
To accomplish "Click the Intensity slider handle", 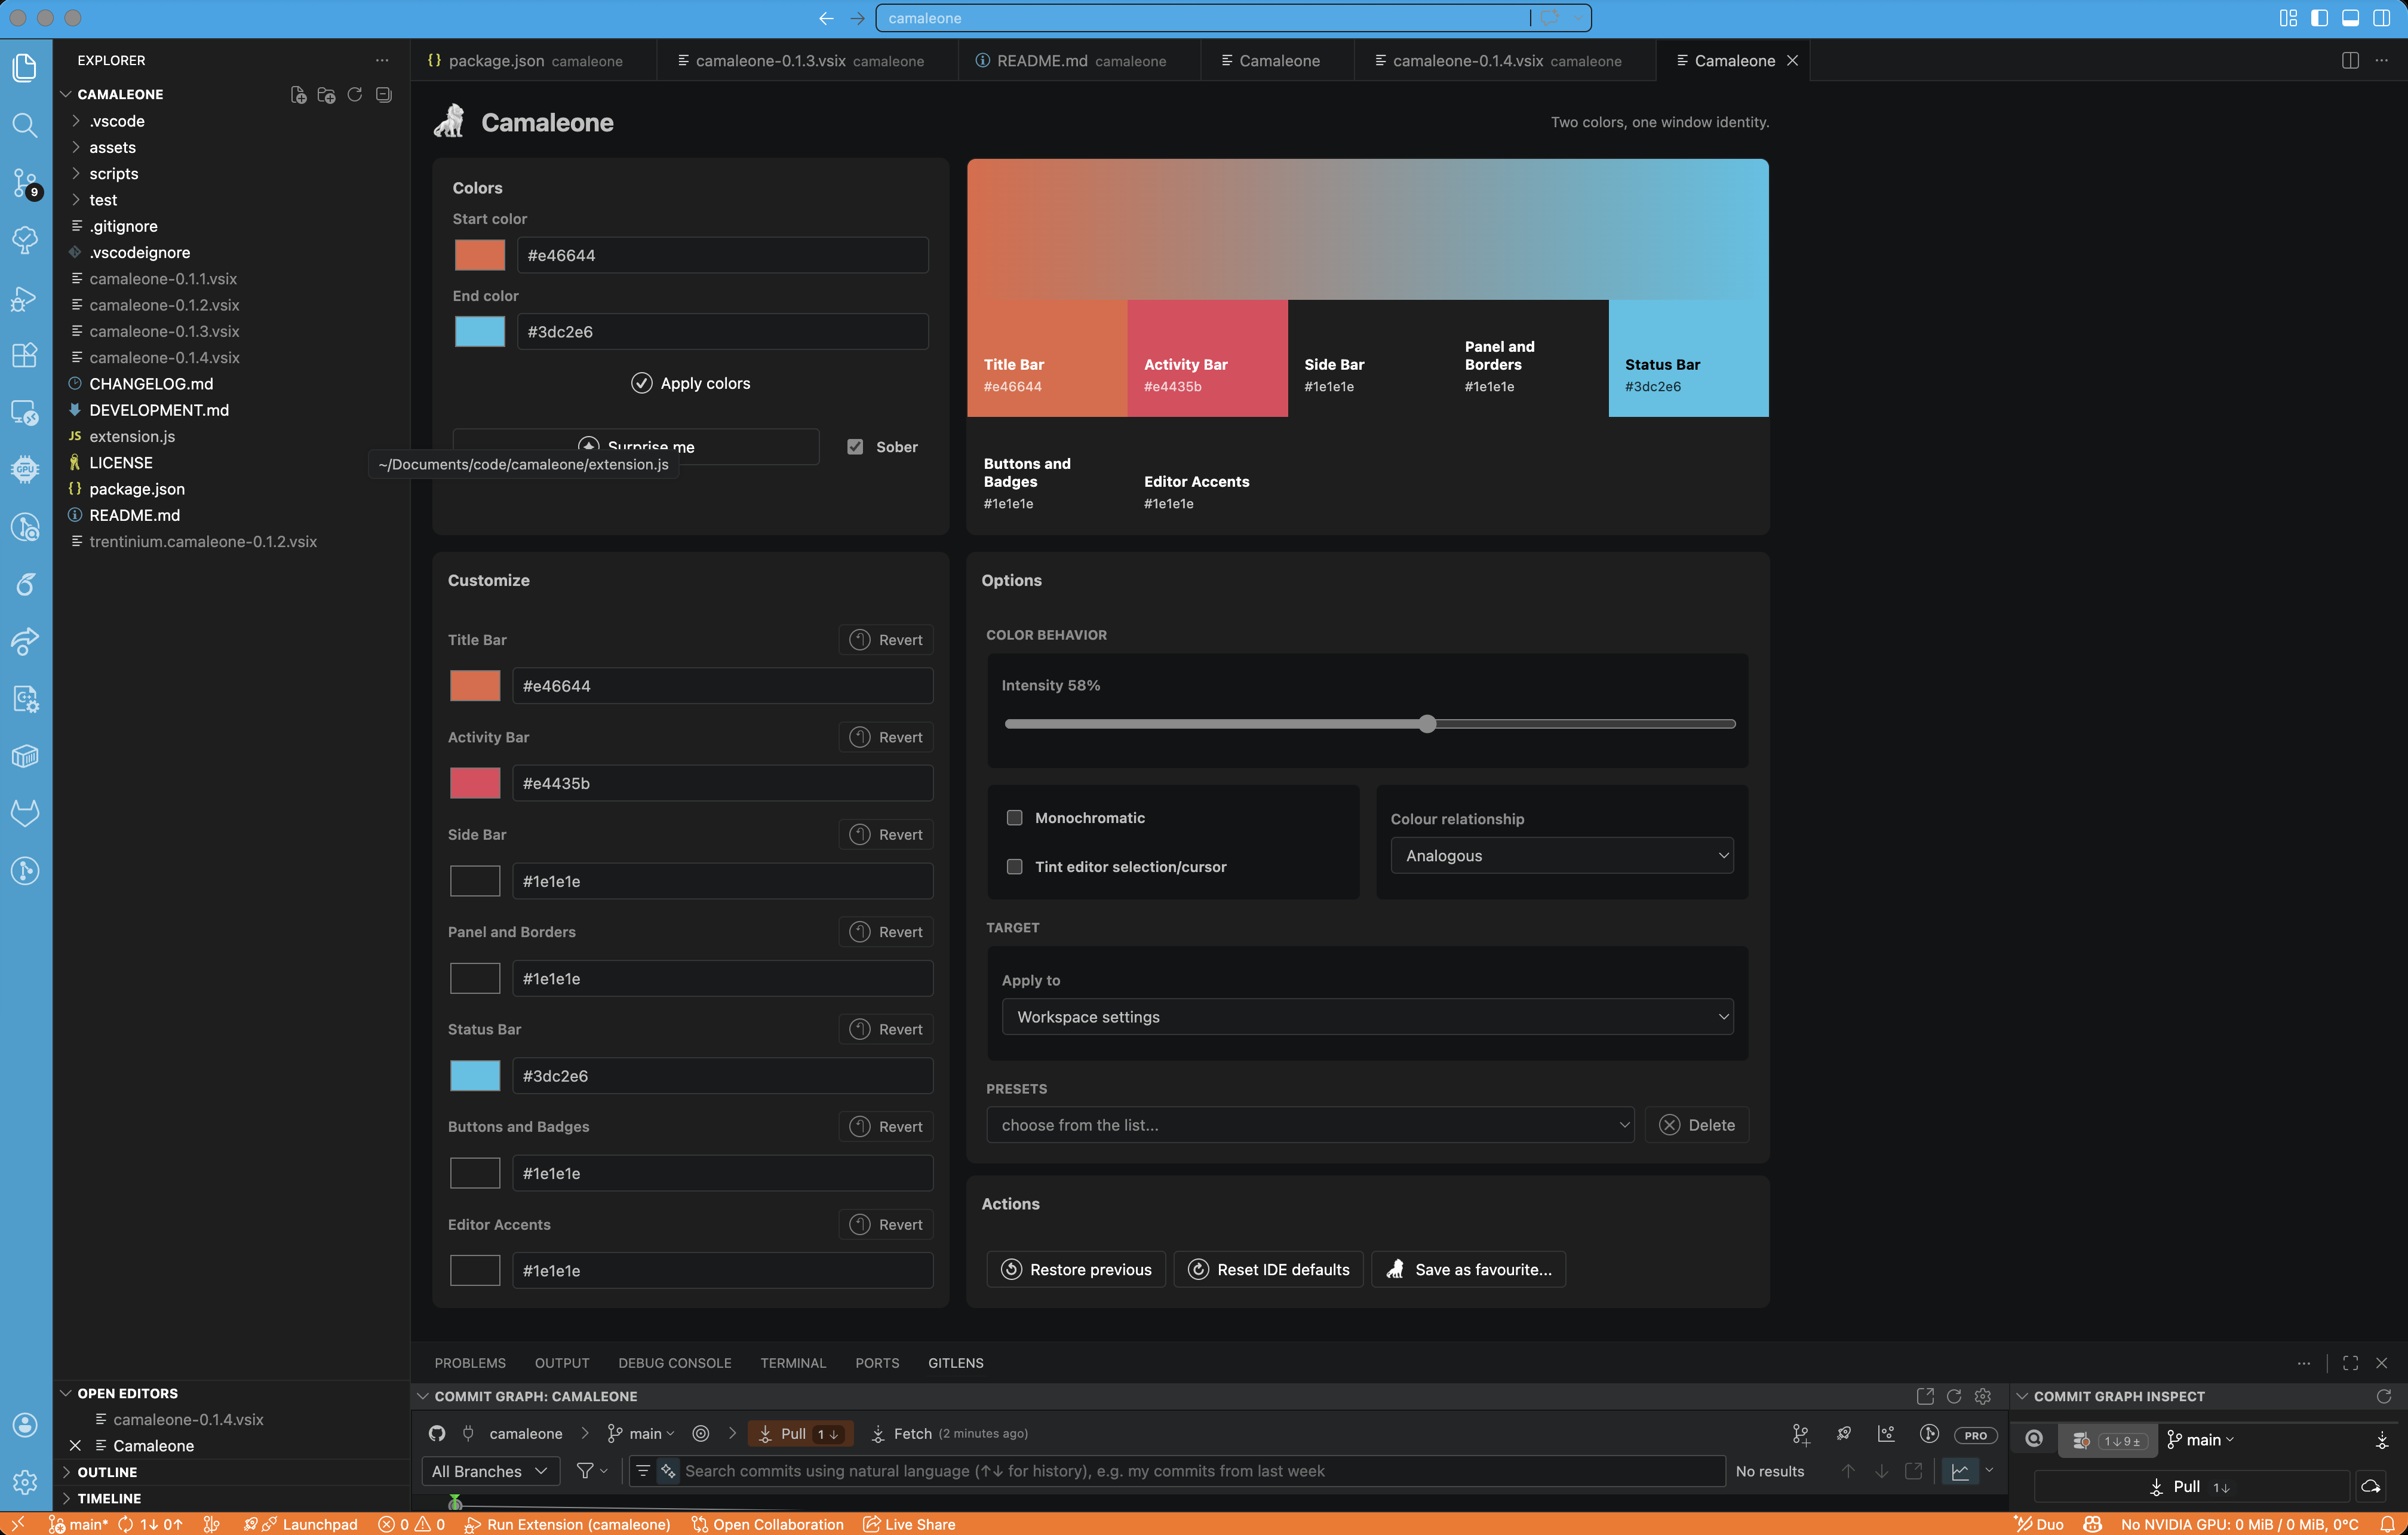I will (1428, 723).
